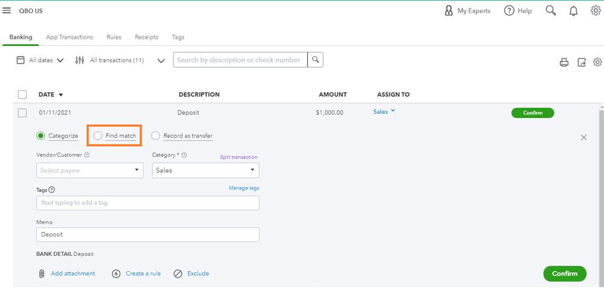Select the Find match radio option
This screenshot has height=288, width=604.
click(x=98, y=136)
